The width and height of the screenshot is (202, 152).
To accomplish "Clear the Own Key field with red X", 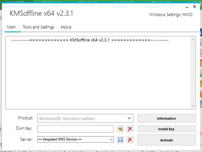I will tap(130, 129).
